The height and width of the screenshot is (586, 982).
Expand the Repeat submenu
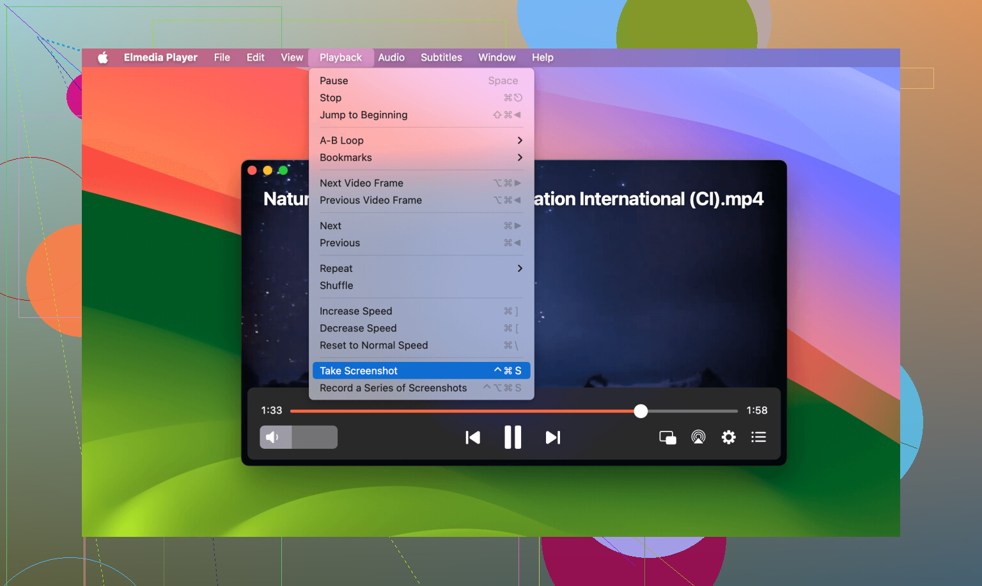[x=421, y=269]
